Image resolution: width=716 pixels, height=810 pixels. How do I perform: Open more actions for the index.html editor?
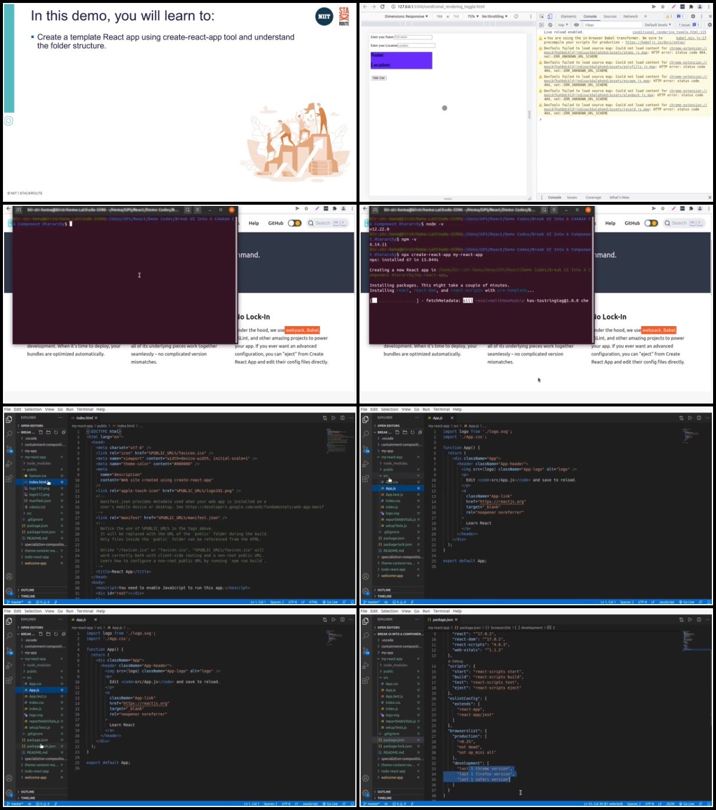coord(351,418)
